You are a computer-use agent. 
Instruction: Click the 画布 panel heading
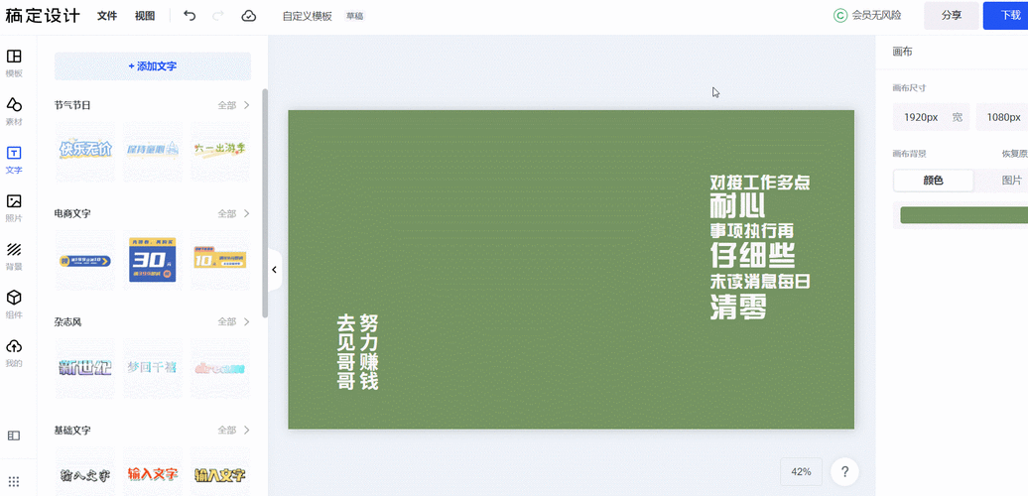pos(902,52)
